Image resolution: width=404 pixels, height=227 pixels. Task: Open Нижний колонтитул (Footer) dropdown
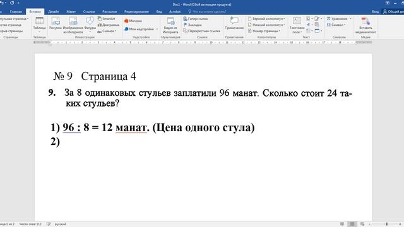266,25
